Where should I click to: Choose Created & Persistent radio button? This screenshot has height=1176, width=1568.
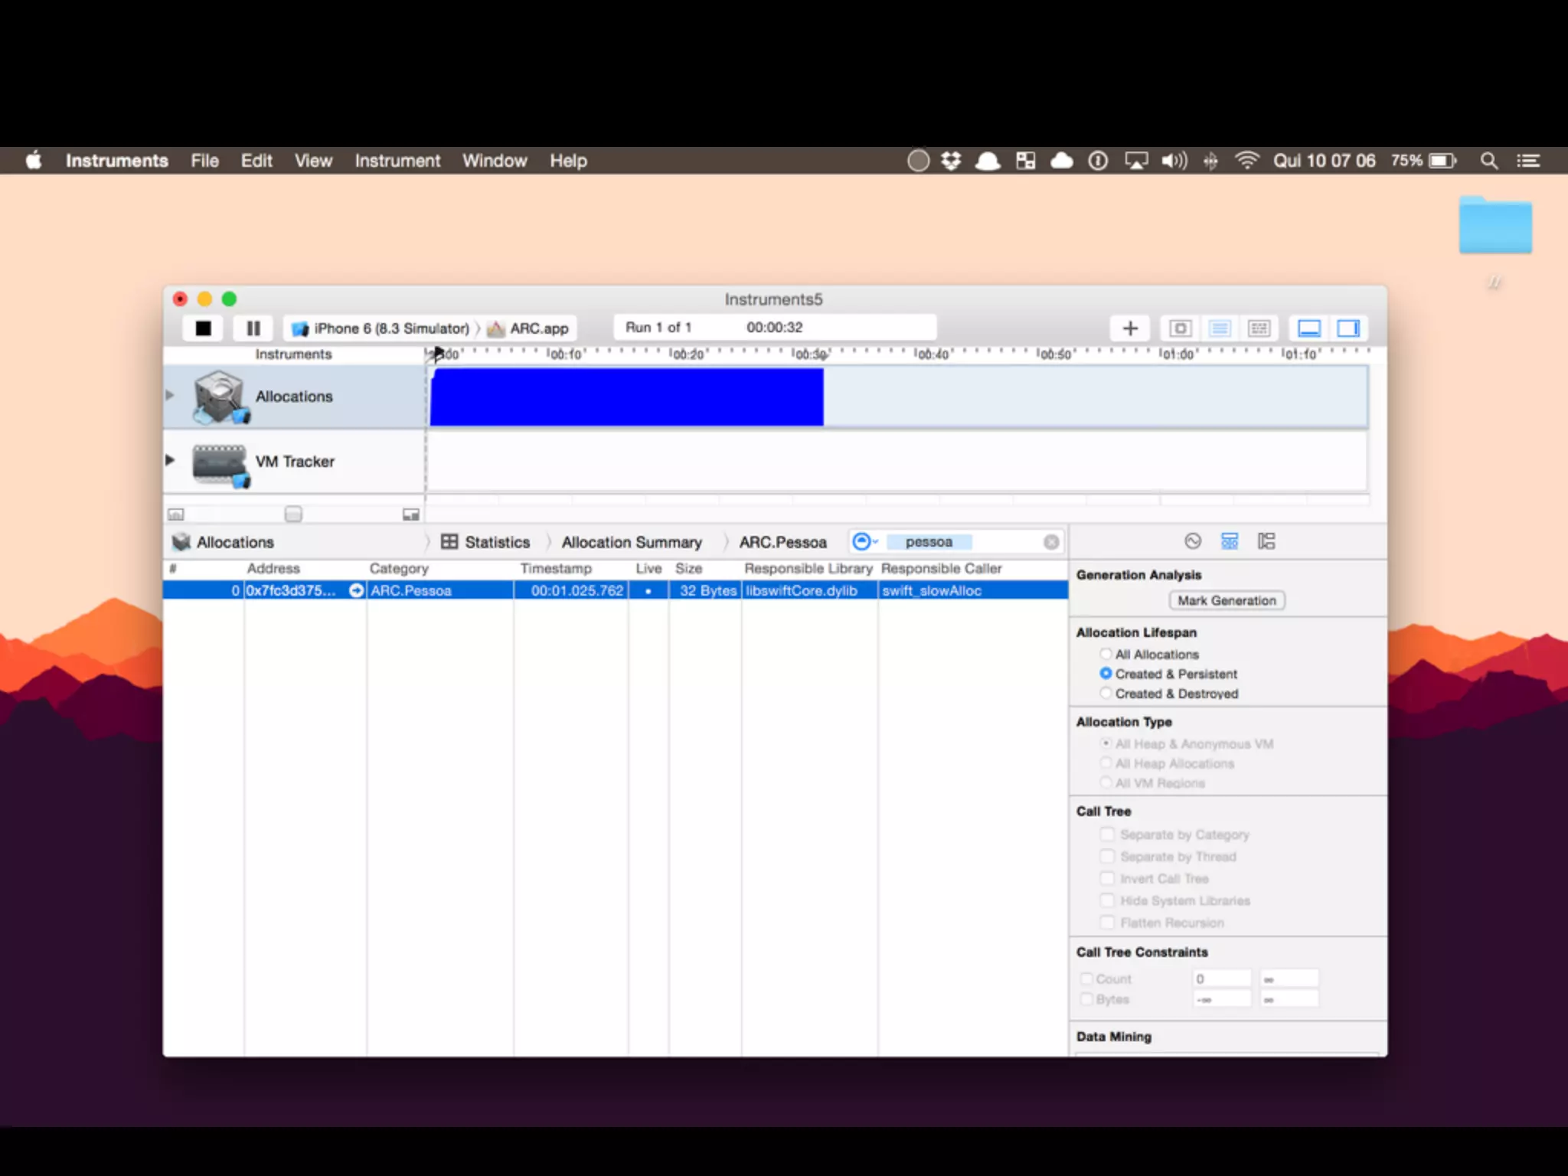click(x=1106, y=674)
